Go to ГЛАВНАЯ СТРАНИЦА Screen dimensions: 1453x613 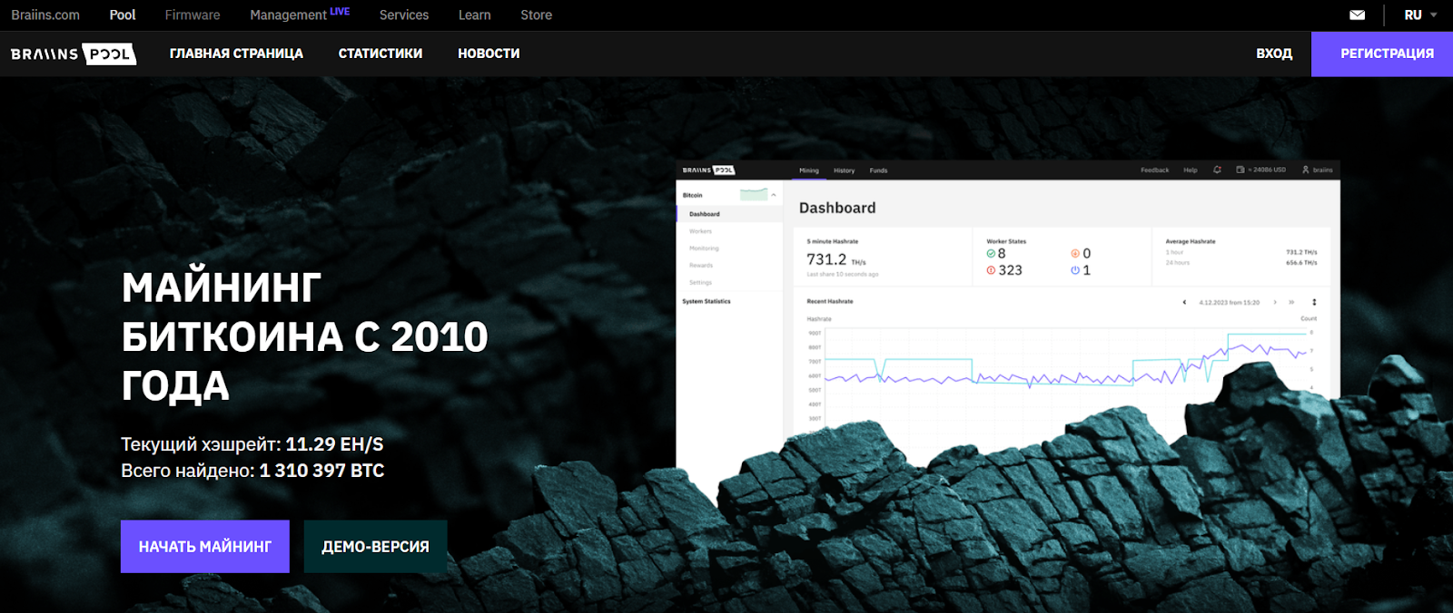(236, 54)
